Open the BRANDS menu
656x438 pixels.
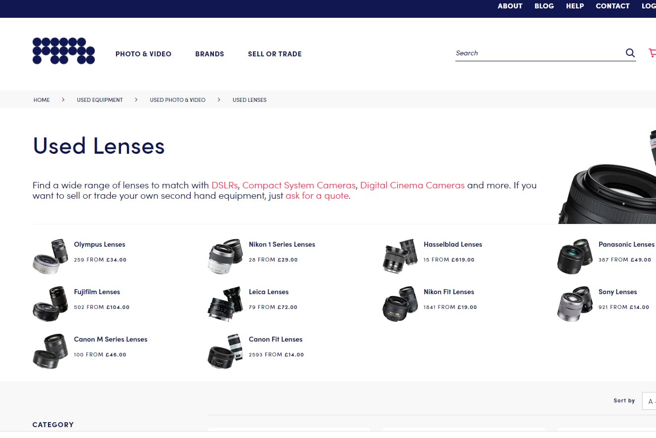pyautogui.click(x=209, y=54)
